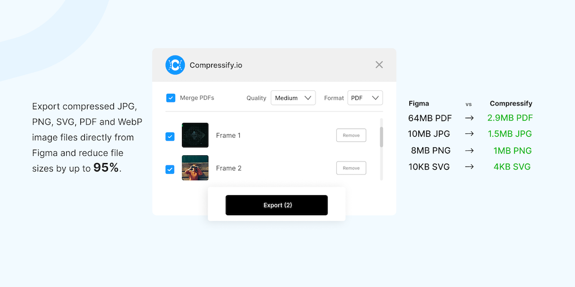Click the frame list scrollbar
The height and width of the screenshot is (287, 575).
tap(381, 137)
